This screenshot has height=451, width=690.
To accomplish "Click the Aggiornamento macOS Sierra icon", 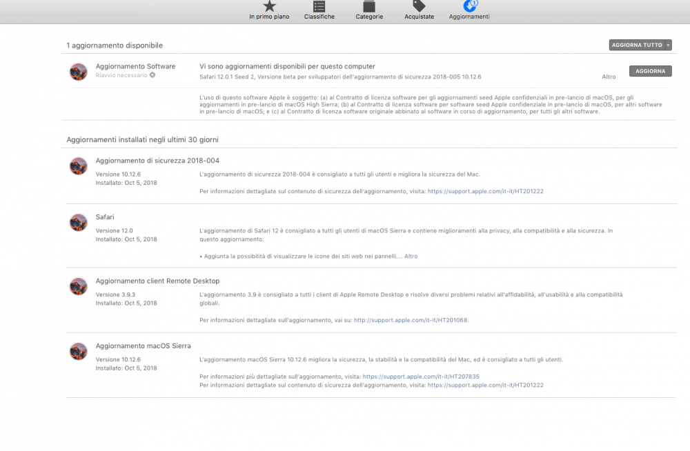I will tap(79, 351).
